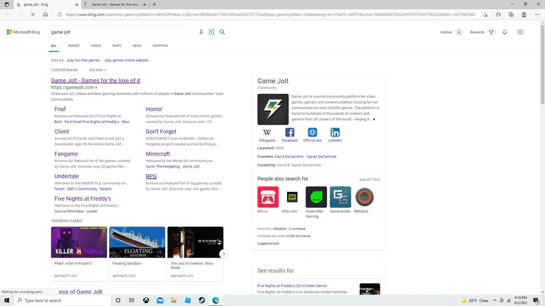The height and width of the screenshot is (306, 545).
Task: Open the Bing hamburger menu
Action: click(520, 32)
